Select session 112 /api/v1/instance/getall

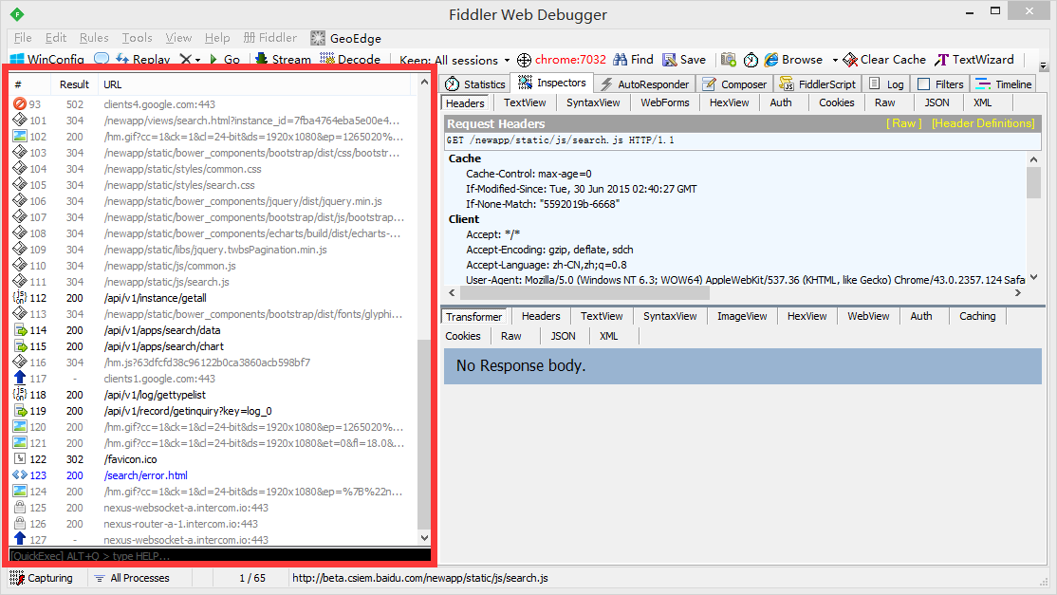click(x=213, y=298)
